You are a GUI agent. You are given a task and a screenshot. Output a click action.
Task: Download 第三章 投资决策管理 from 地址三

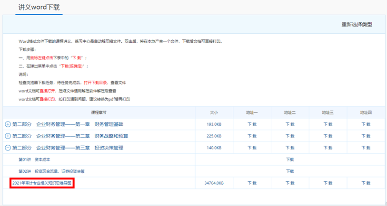328,148
